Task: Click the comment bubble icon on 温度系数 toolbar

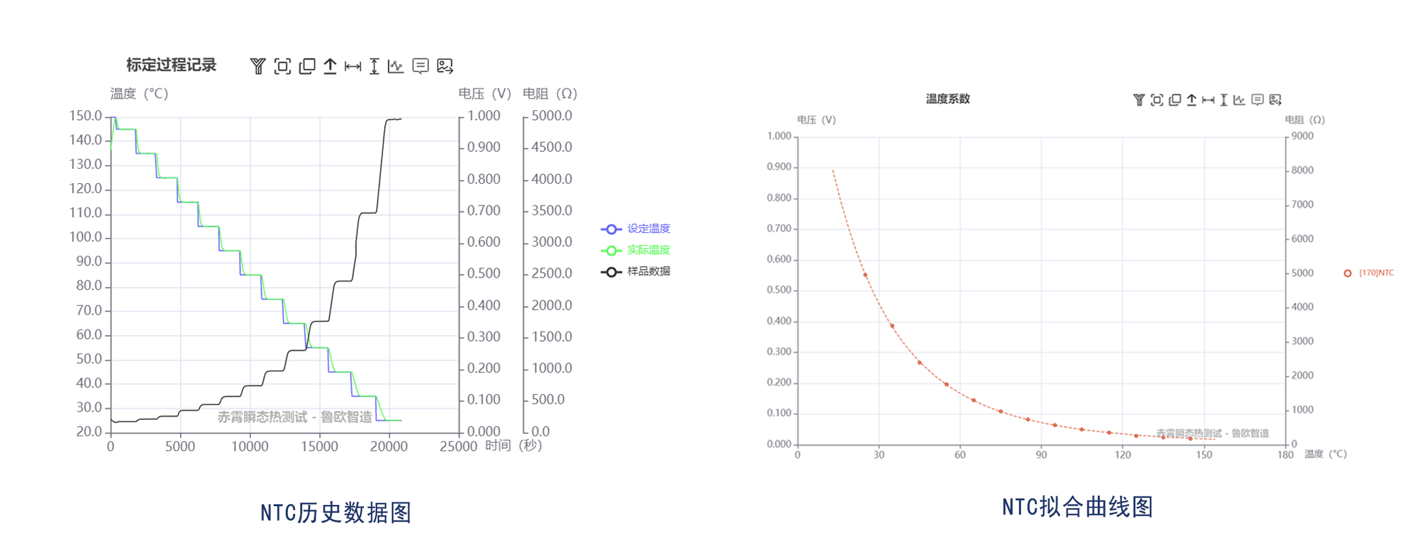Action: pos(1258,100)
